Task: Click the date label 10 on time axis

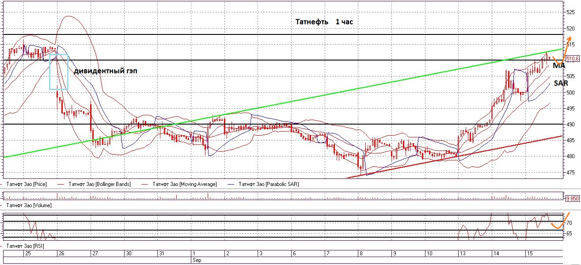Action: 429,254
